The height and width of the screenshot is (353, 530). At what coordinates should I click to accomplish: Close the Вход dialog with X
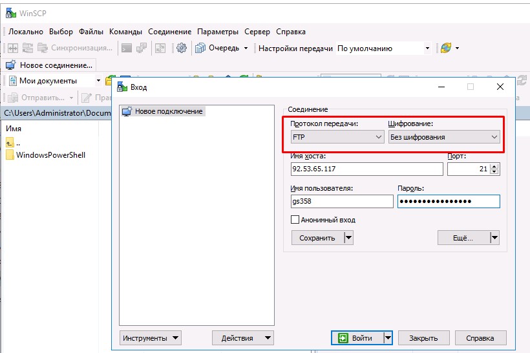point(500,87)
